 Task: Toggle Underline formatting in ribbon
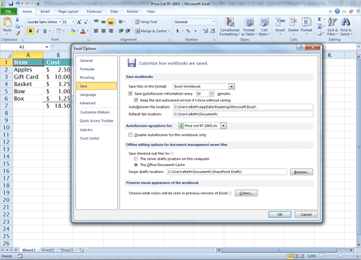[x=44, y=31]
